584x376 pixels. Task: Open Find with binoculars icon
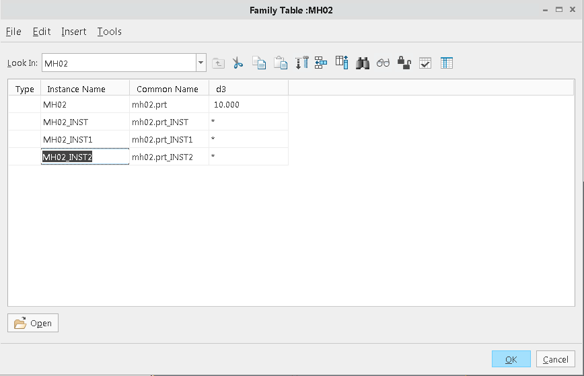[363, 63]
